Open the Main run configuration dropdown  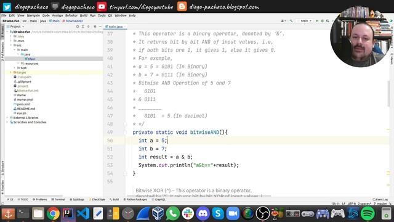click(305, 20)
